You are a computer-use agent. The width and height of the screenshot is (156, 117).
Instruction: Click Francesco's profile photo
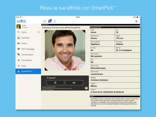click(x=65, y=50)
